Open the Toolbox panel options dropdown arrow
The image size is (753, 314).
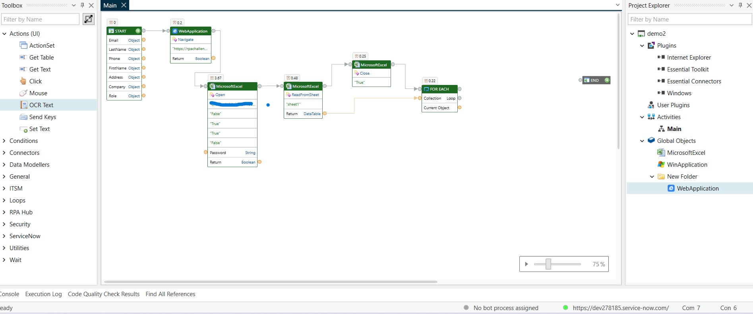click(74, 5)
